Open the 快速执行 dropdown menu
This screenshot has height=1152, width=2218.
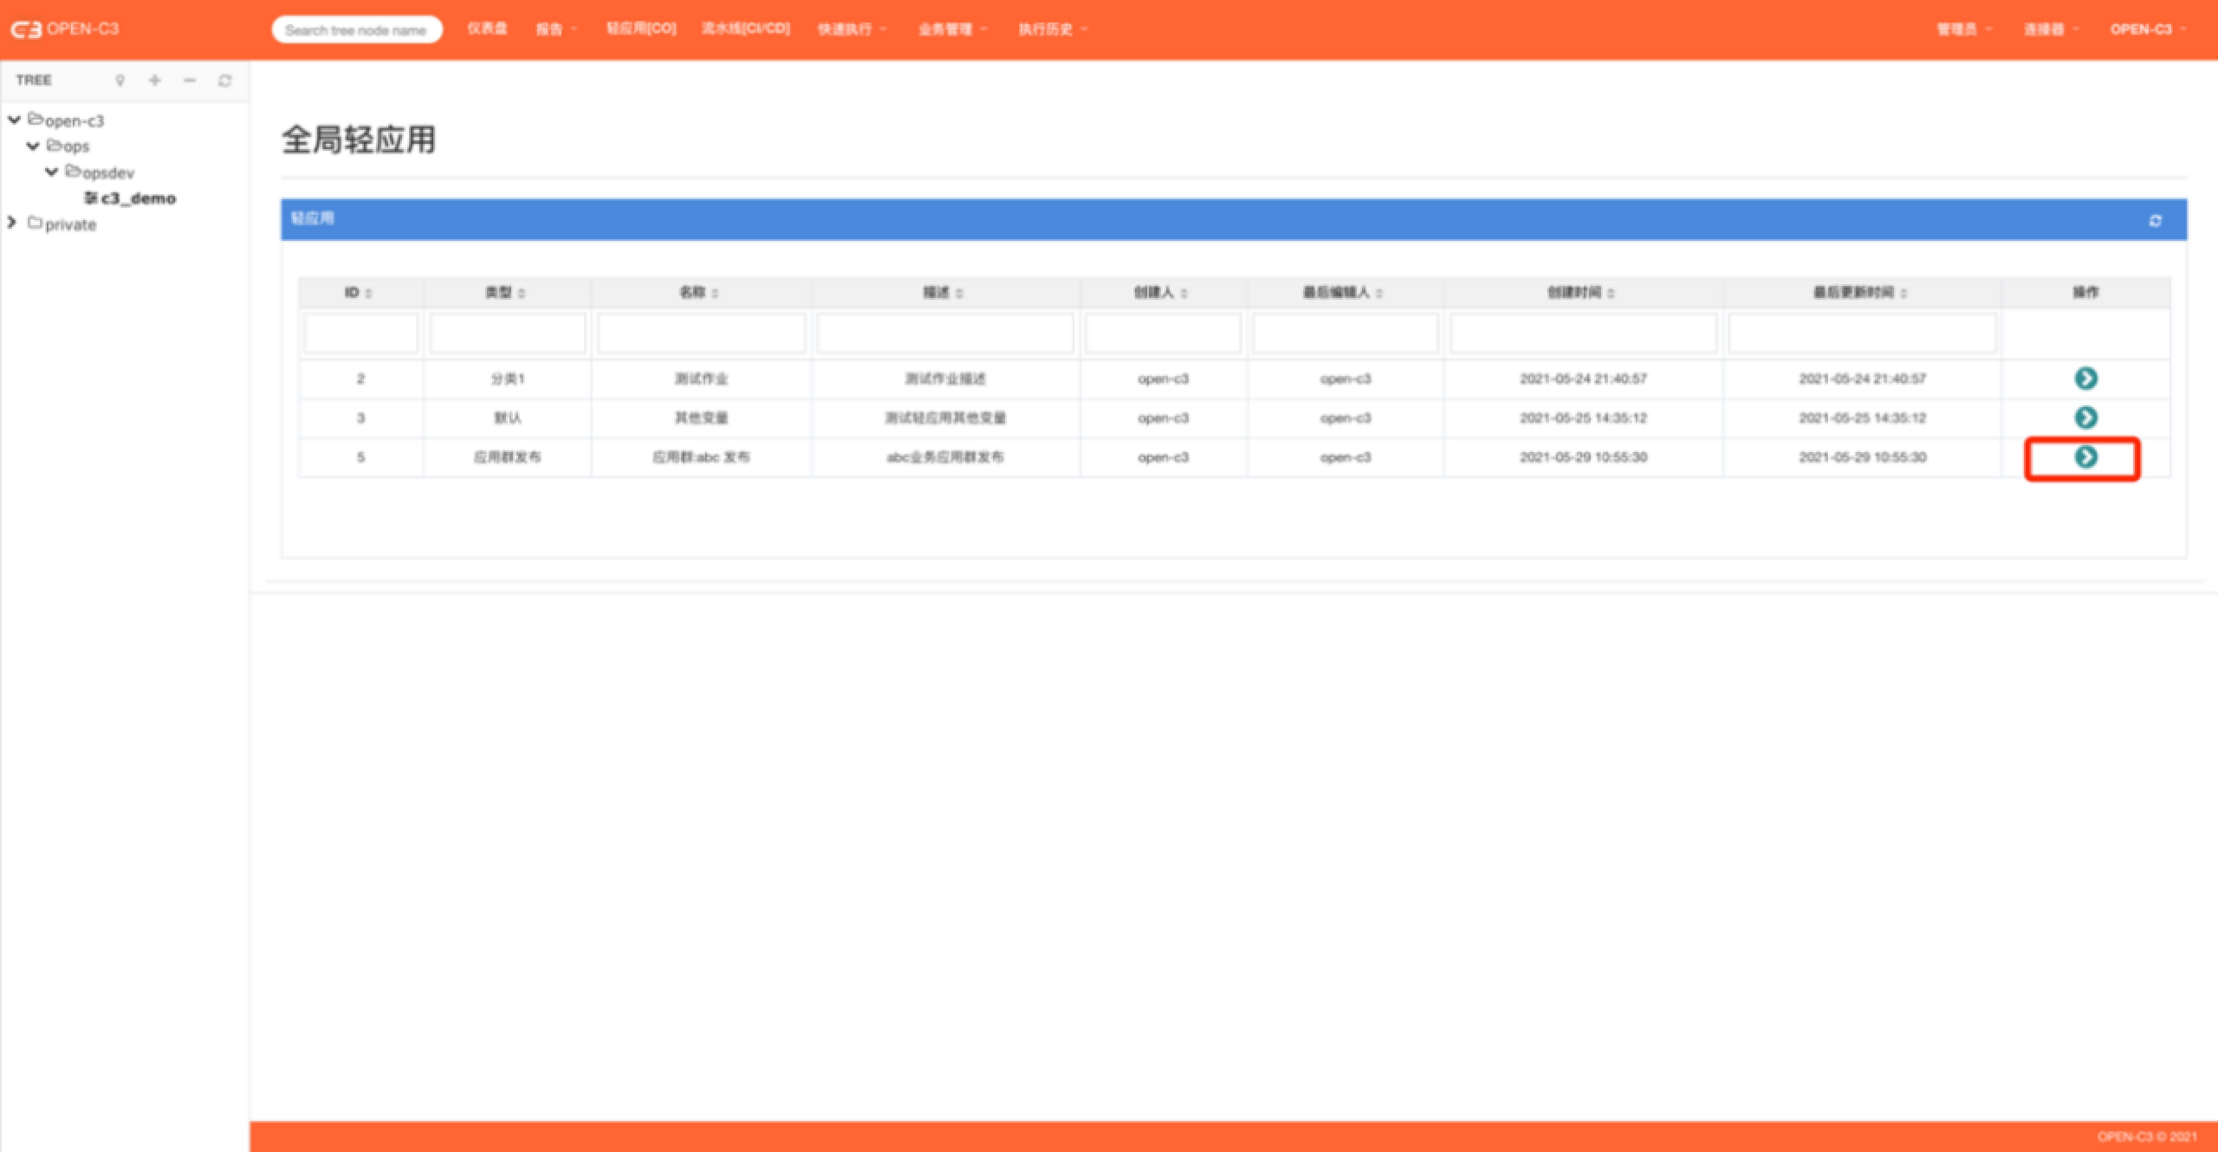(853, 29)
